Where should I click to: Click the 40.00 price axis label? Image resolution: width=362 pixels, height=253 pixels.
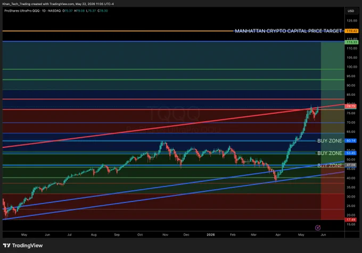[x=352, y=178]
